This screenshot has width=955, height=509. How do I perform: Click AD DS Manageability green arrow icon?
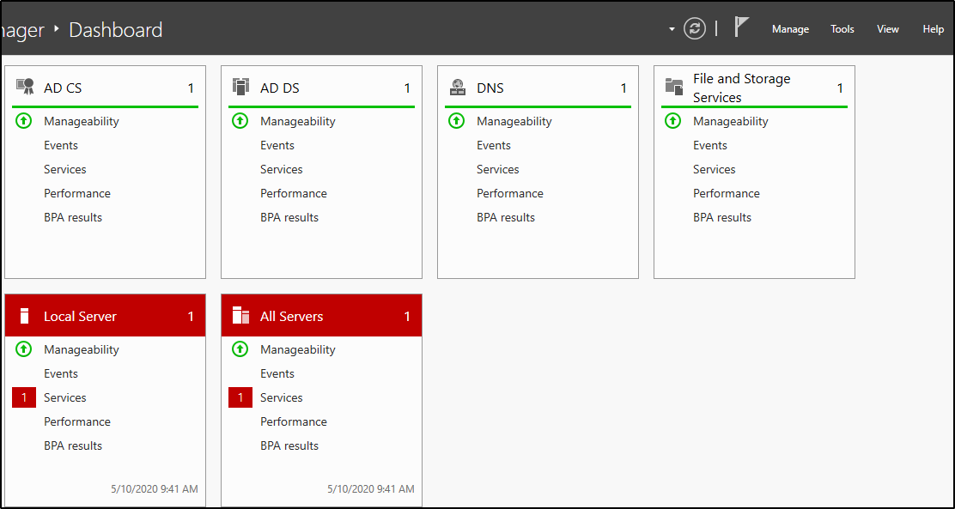tap(240, 121)
